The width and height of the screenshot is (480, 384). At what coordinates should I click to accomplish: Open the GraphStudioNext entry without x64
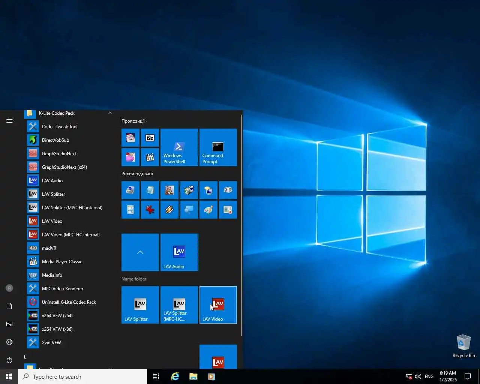tap(68, 154)
